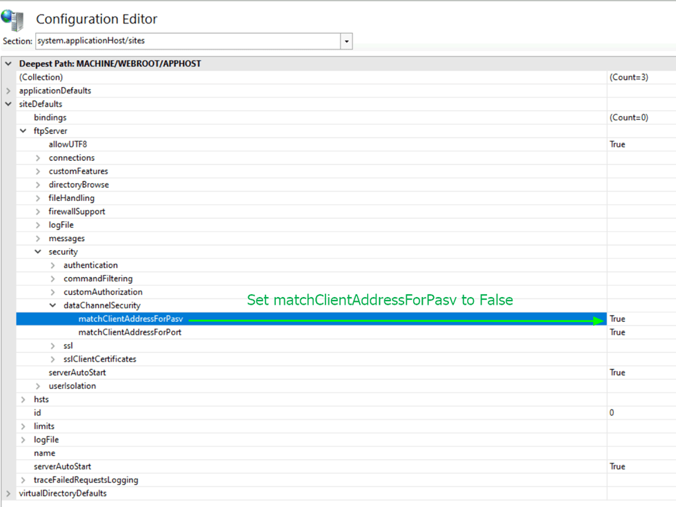Click the (Count=3) collection value
Screen dimensions: 676x507
pos(628,77)
